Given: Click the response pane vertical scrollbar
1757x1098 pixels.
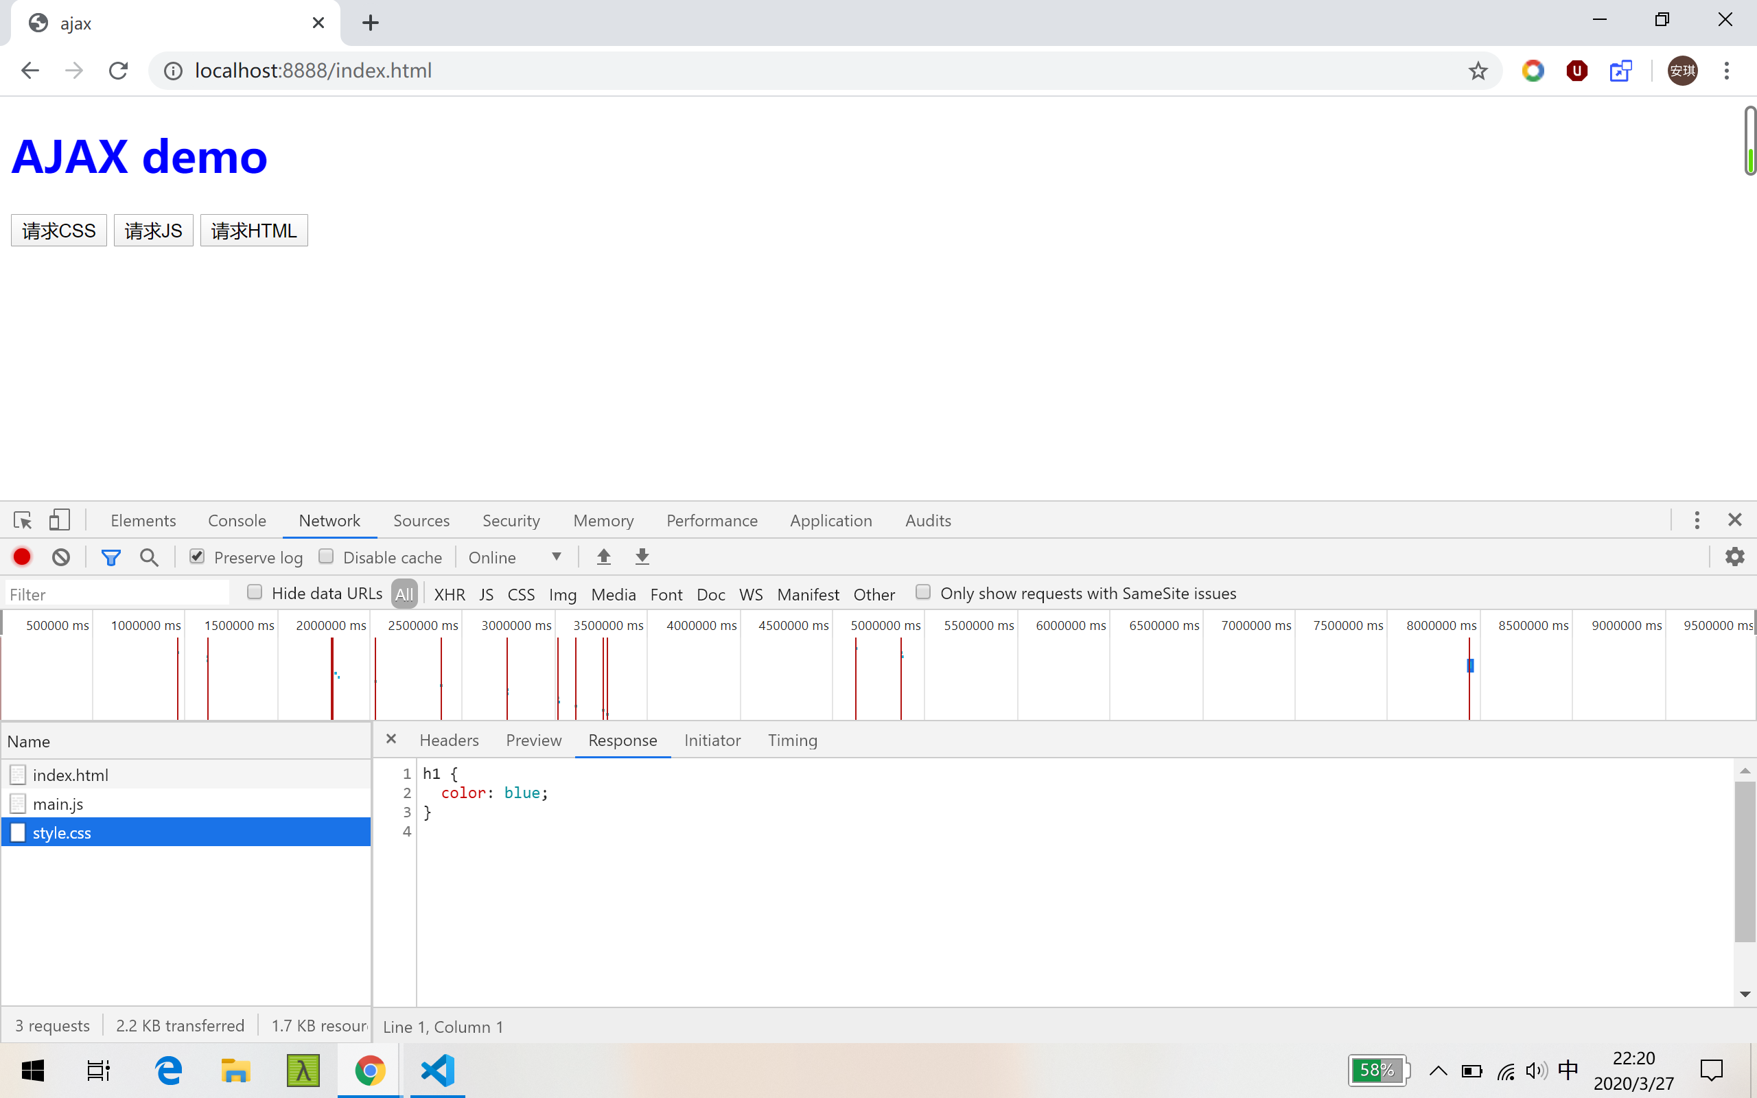Looking at the screenshot, I should 1744,862.
